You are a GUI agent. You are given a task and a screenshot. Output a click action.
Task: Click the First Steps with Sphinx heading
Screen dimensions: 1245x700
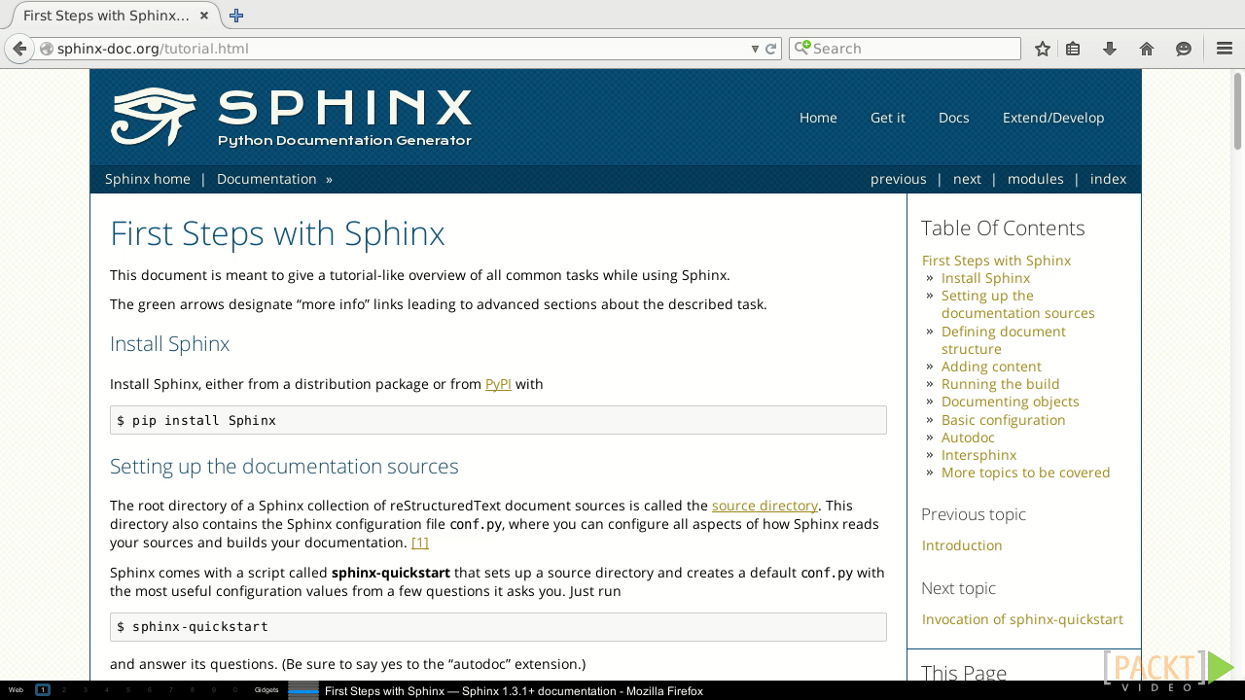pyautogui.click(x=277, y=234)
